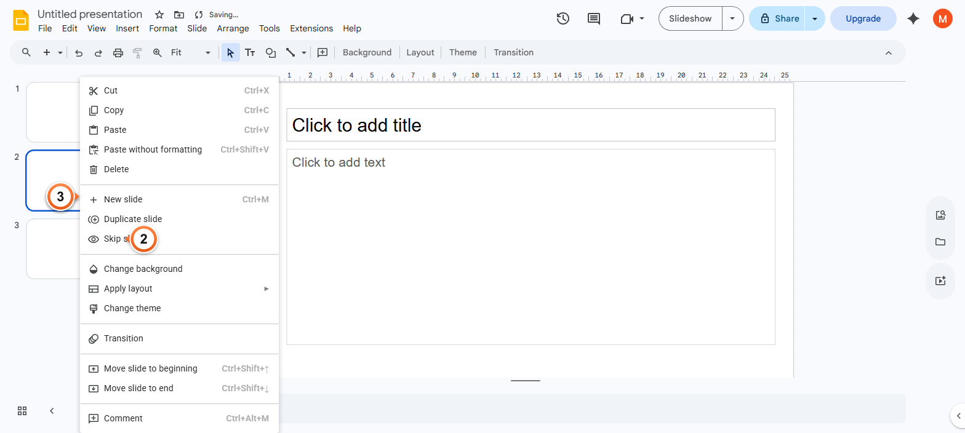Choose Delete from the context menu
This screenshot has height=433, width=965.
(x=180, y=169)
